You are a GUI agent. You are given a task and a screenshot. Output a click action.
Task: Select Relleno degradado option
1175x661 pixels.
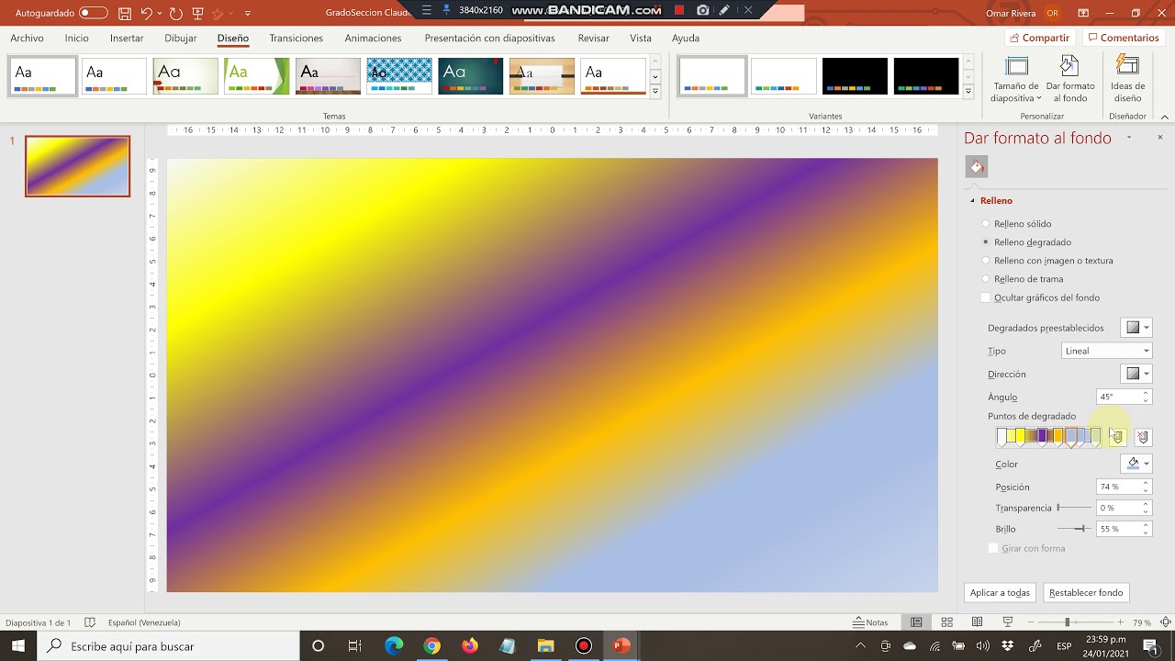pyautogui.click(x=1026, y=242)
